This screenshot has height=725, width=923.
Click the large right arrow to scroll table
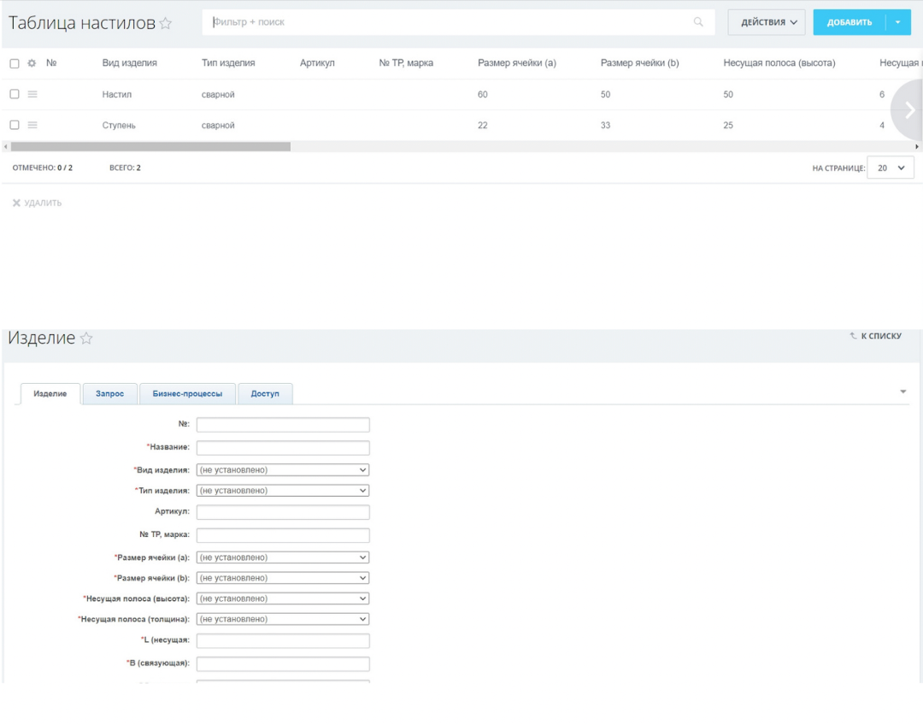click(908, 109)
